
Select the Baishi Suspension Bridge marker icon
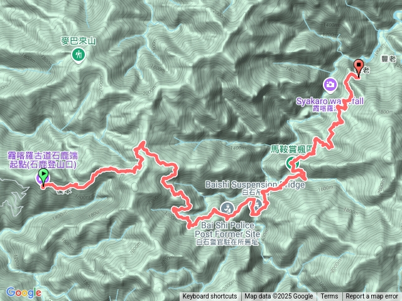coord(257,204)
